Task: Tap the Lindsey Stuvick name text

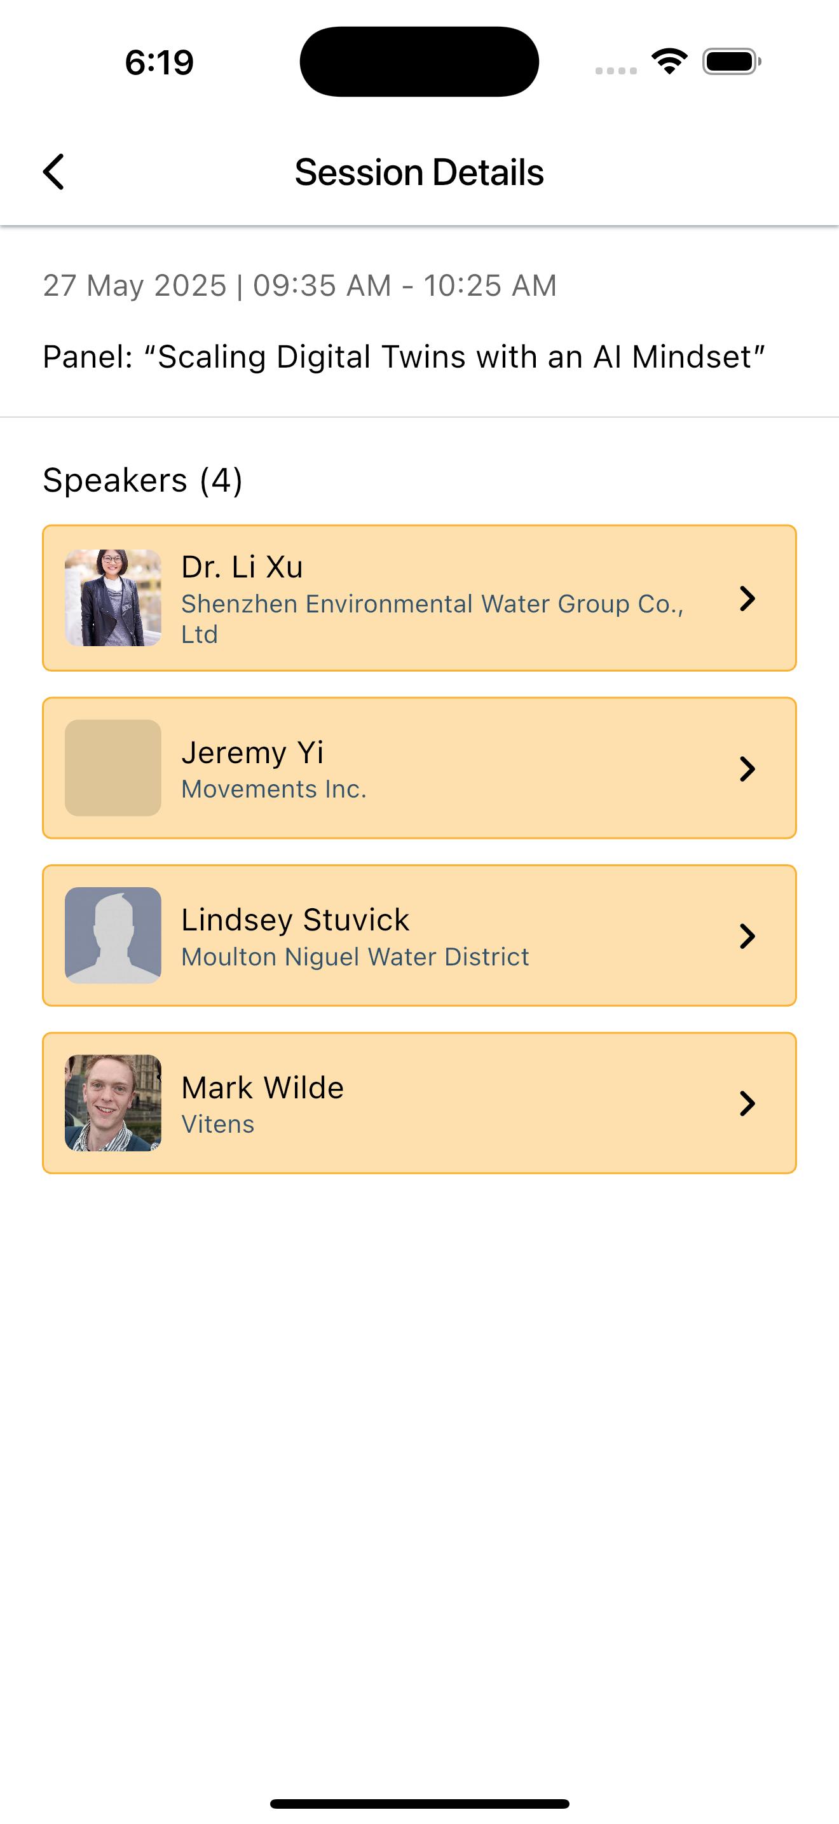Action: 295,919
